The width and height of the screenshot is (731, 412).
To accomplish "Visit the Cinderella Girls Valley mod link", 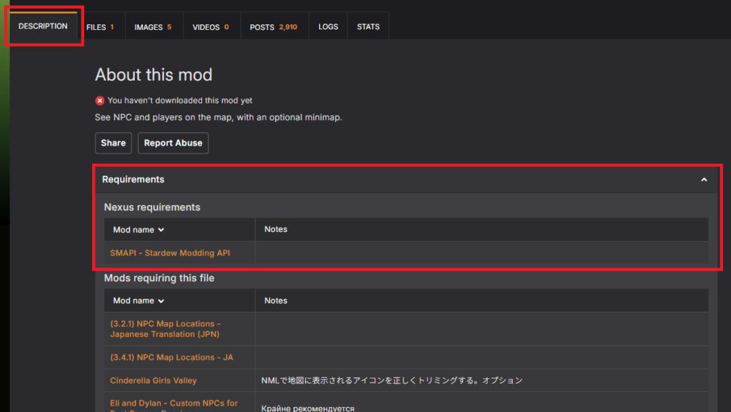I will tap(153, 381).
